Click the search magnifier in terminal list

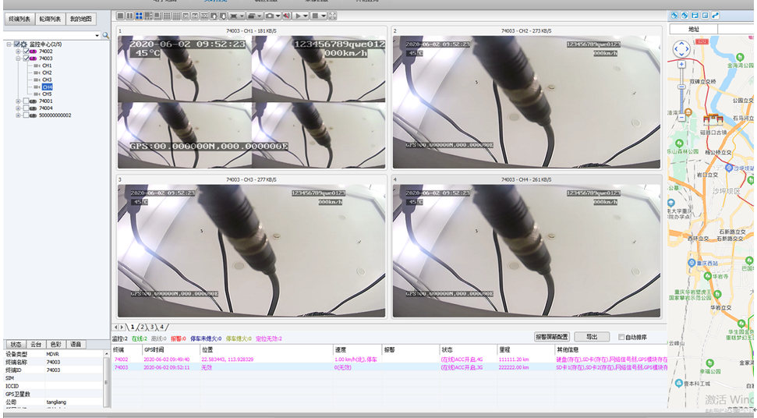coord(105,35)
